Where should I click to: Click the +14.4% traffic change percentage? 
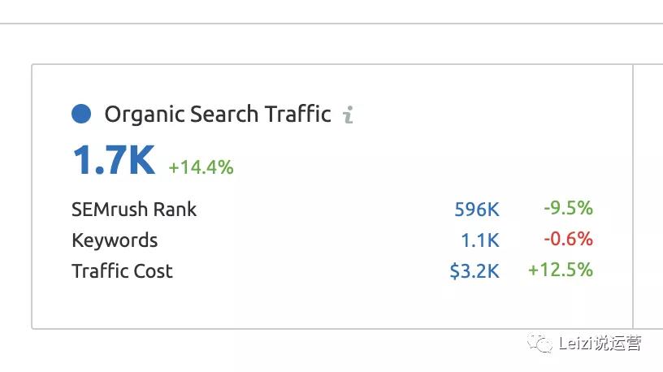tap(201, 167)
